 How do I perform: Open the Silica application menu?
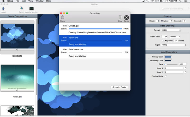[x=10, y=1]
